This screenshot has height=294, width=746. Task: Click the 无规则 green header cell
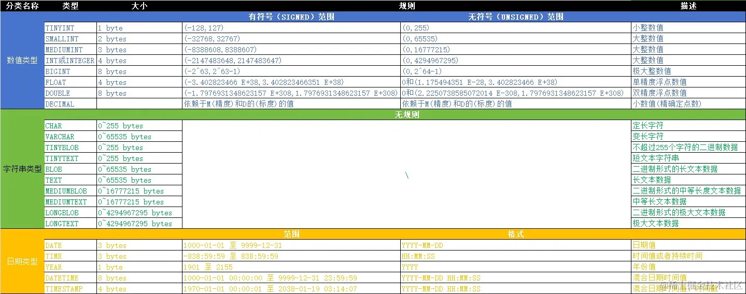[406, 114]
